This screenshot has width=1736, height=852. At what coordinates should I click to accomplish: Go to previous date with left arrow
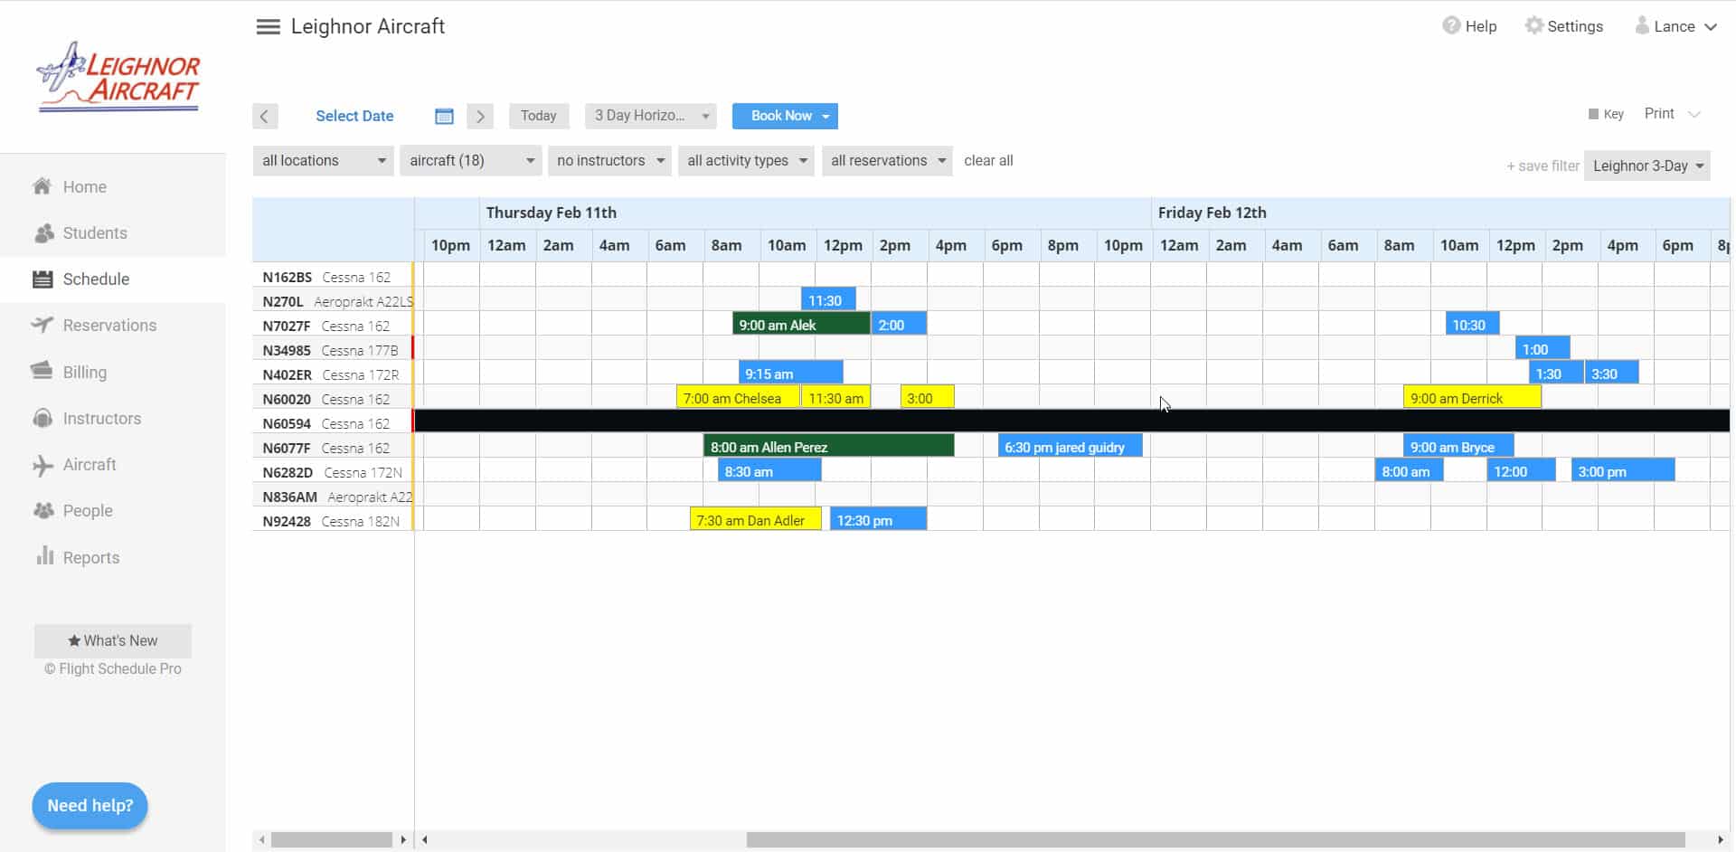(x=264, y=116)
